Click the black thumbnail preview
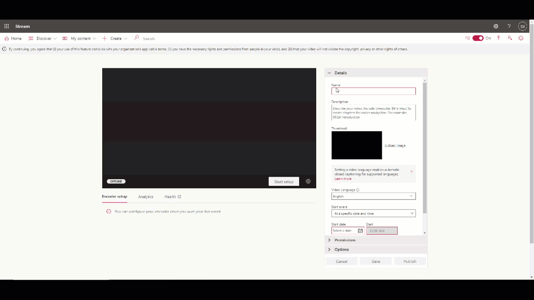The width and height of the screenshot is (534, 300). [357, 145]
